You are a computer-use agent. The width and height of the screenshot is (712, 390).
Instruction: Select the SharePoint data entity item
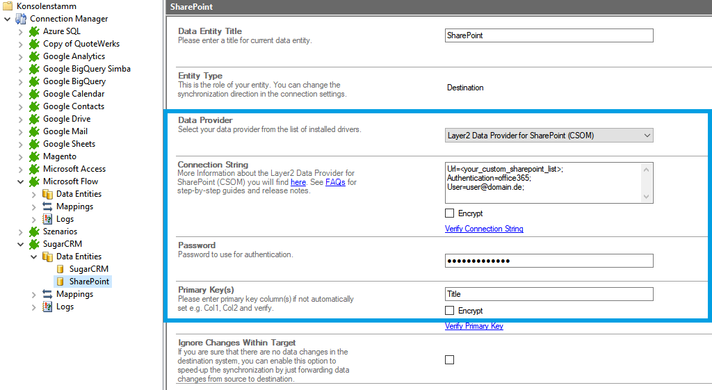point(88,282)
